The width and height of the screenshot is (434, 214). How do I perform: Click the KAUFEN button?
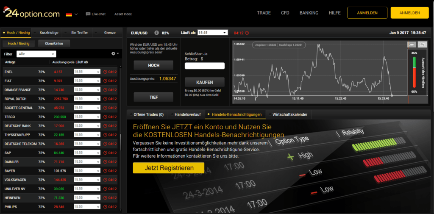(205, 83)
